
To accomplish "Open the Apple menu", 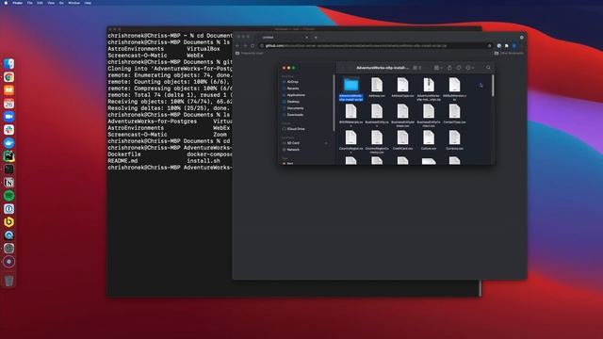I will point(6,3).
